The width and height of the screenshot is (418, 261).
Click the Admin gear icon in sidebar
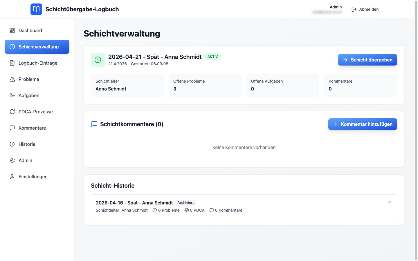click(x=12, y=160)
